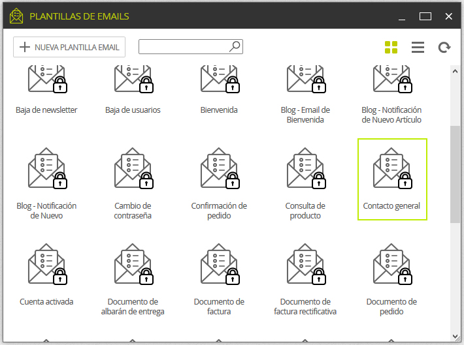Refresh the email templates list
Image resolution: width=464 pixels, height=345 pixels.
tap(444, 47)
